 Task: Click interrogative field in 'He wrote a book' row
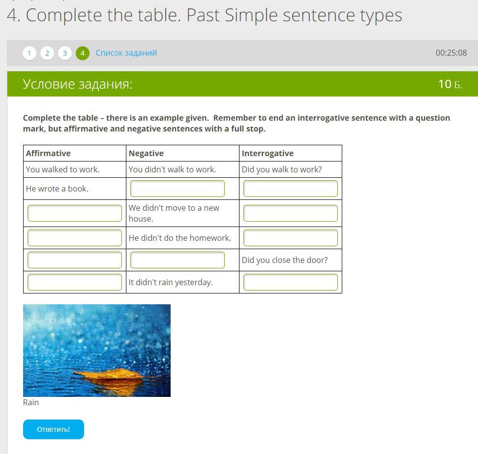click(x=291, y=189)
